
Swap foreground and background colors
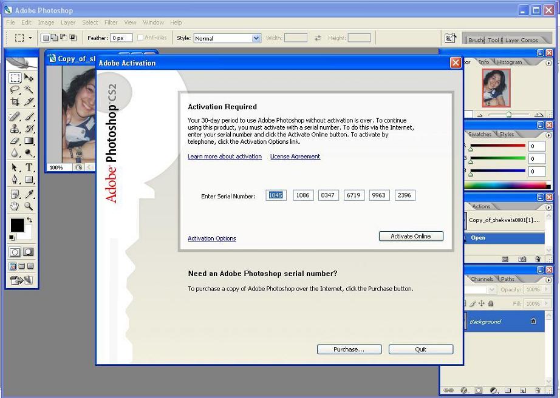[x=30, y=220]
